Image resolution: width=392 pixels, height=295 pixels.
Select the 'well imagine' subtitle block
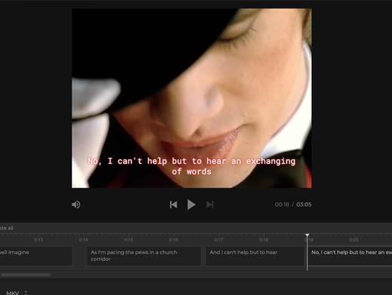(x=35, y=256)
